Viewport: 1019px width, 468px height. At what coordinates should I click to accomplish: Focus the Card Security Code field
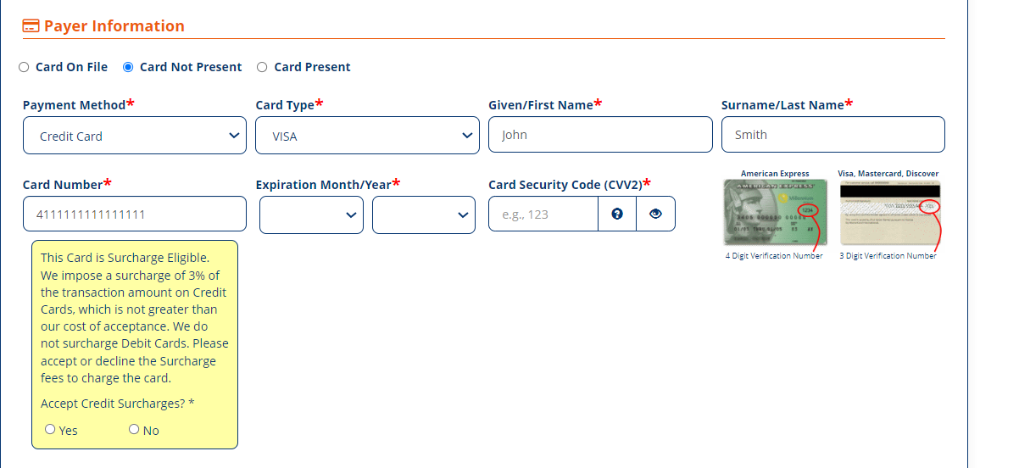pyautogui.click(x=543, y=214)
